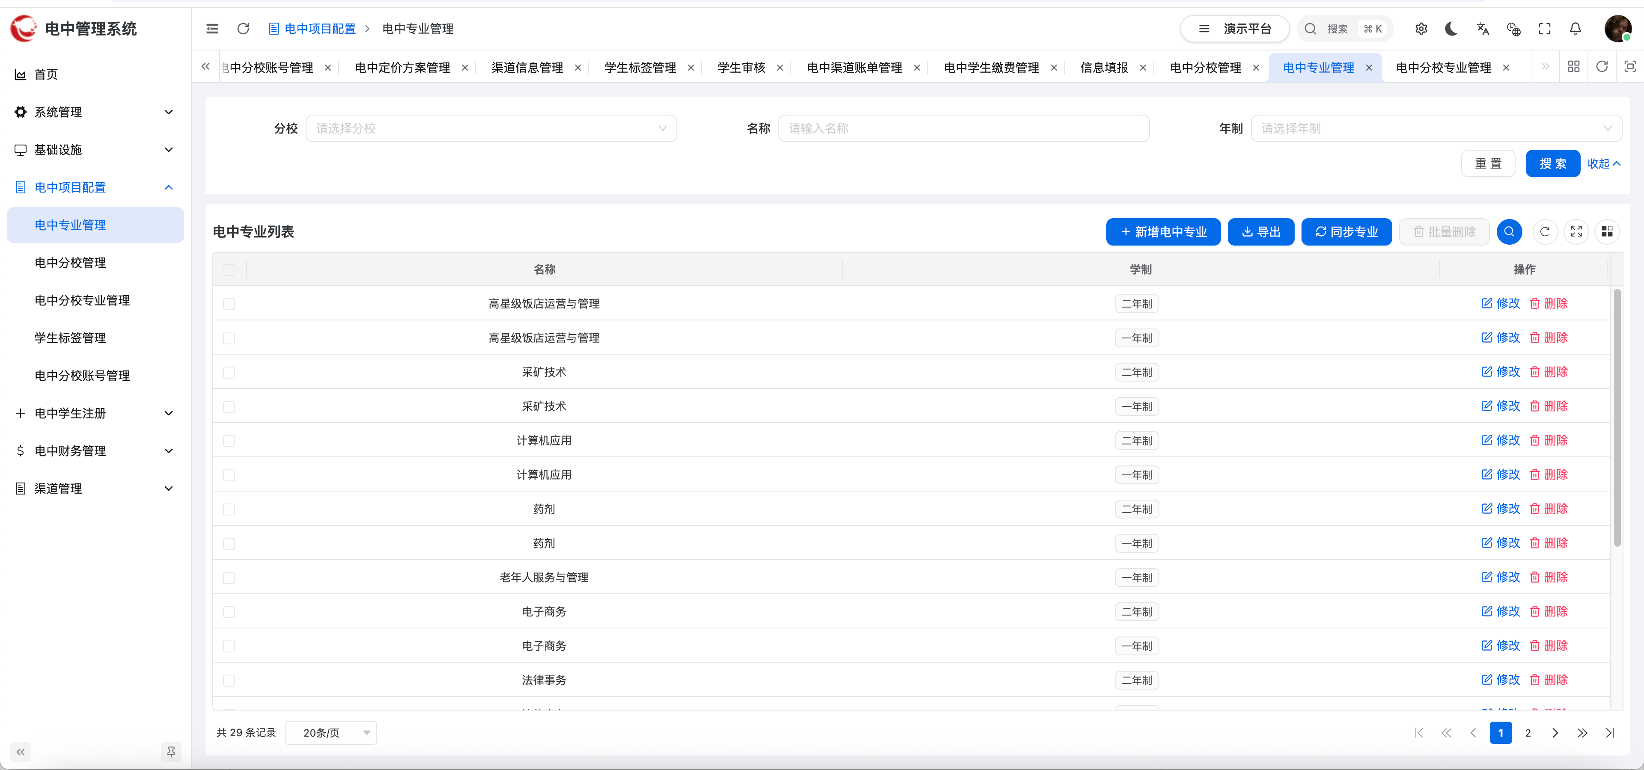Switch to the 学生审核 tab
1644x770 pixels.
[x=741, y=68]
